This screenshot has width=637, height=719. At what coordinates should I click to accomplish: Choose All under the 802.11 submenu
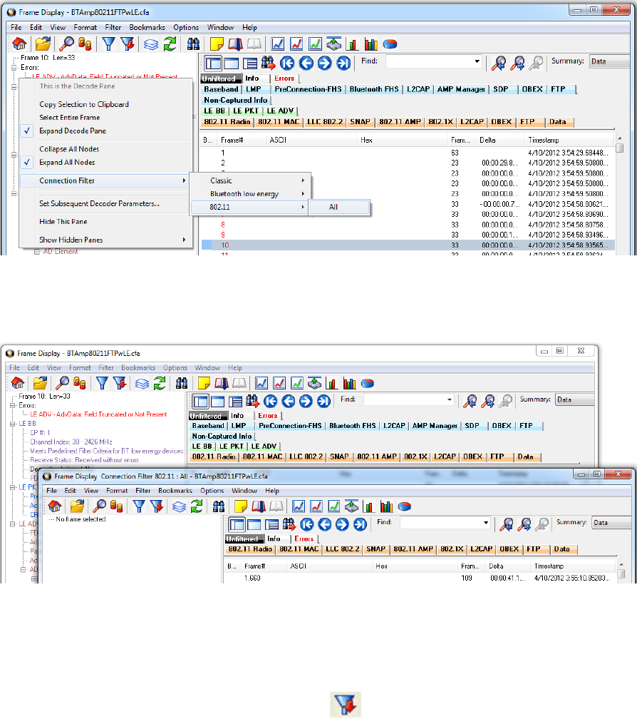click(338, 208)
